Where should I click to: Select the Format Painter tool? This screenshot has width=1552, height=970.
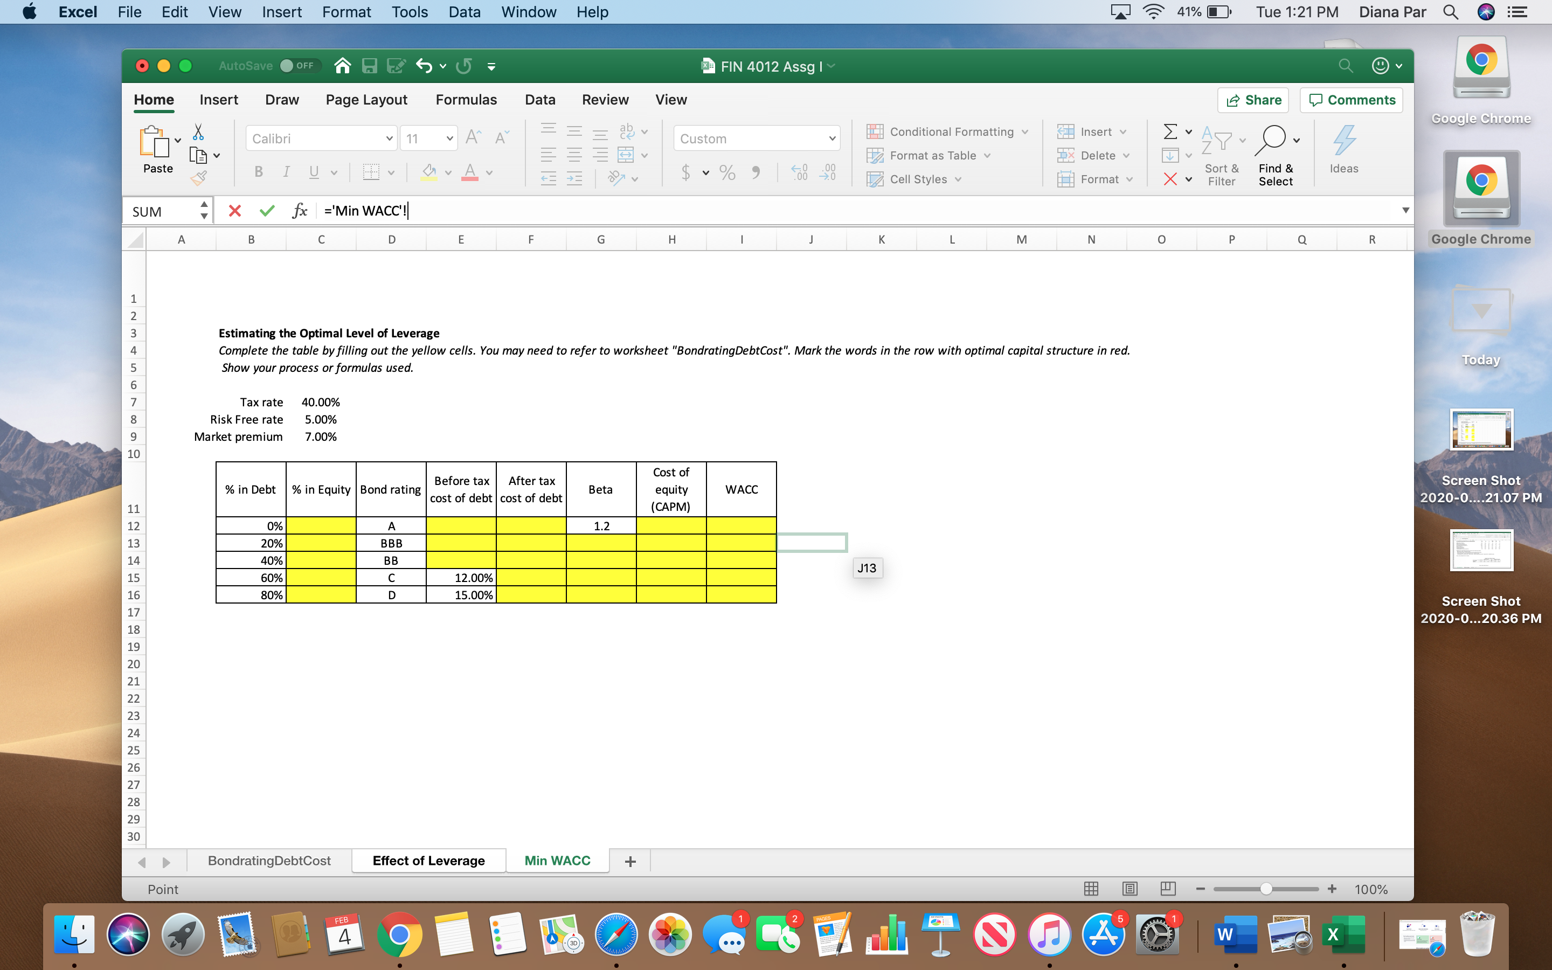click(199, 179)
